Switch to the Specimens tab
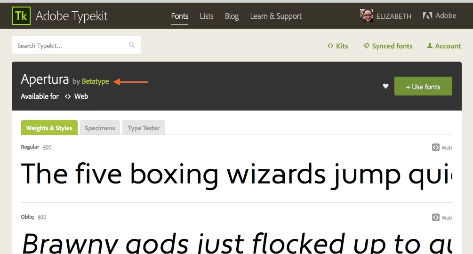The height and width of the screenshot is (254, 473). (x=100, y=128)
